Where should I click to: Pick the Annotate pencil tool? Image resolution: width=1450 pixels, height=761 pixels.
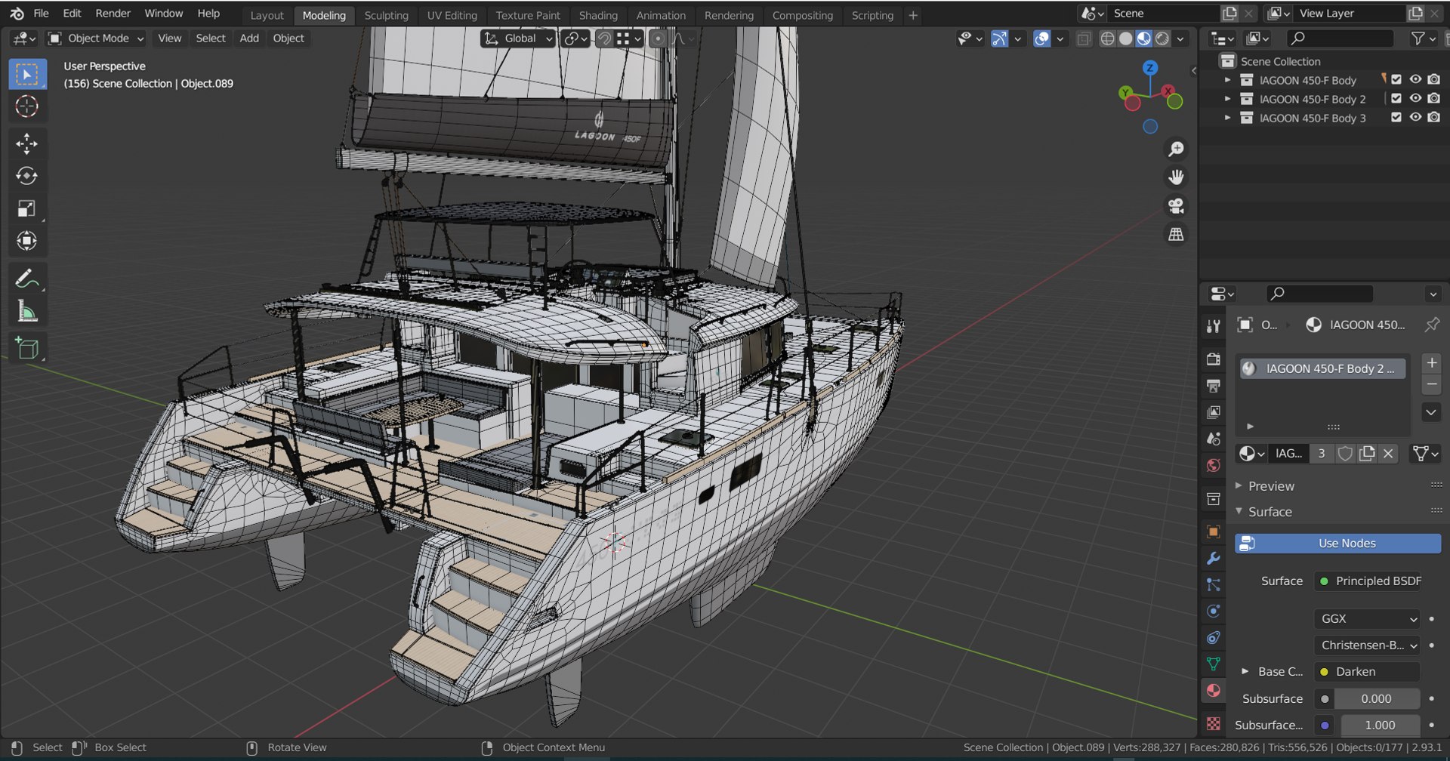point(27,279)
